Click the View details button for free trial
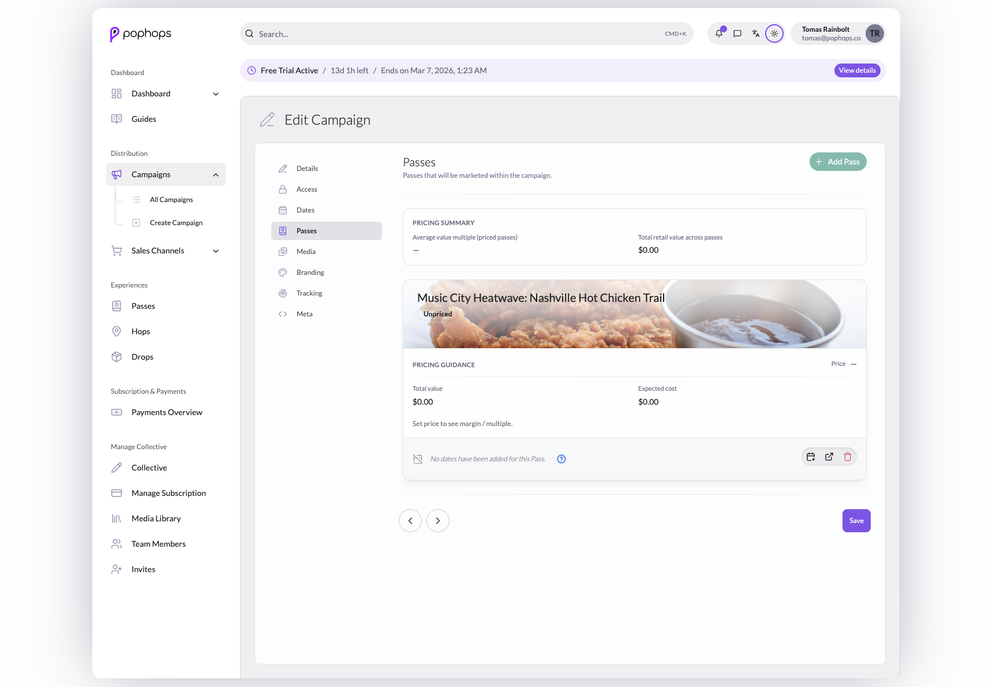 tap(857, 70)
